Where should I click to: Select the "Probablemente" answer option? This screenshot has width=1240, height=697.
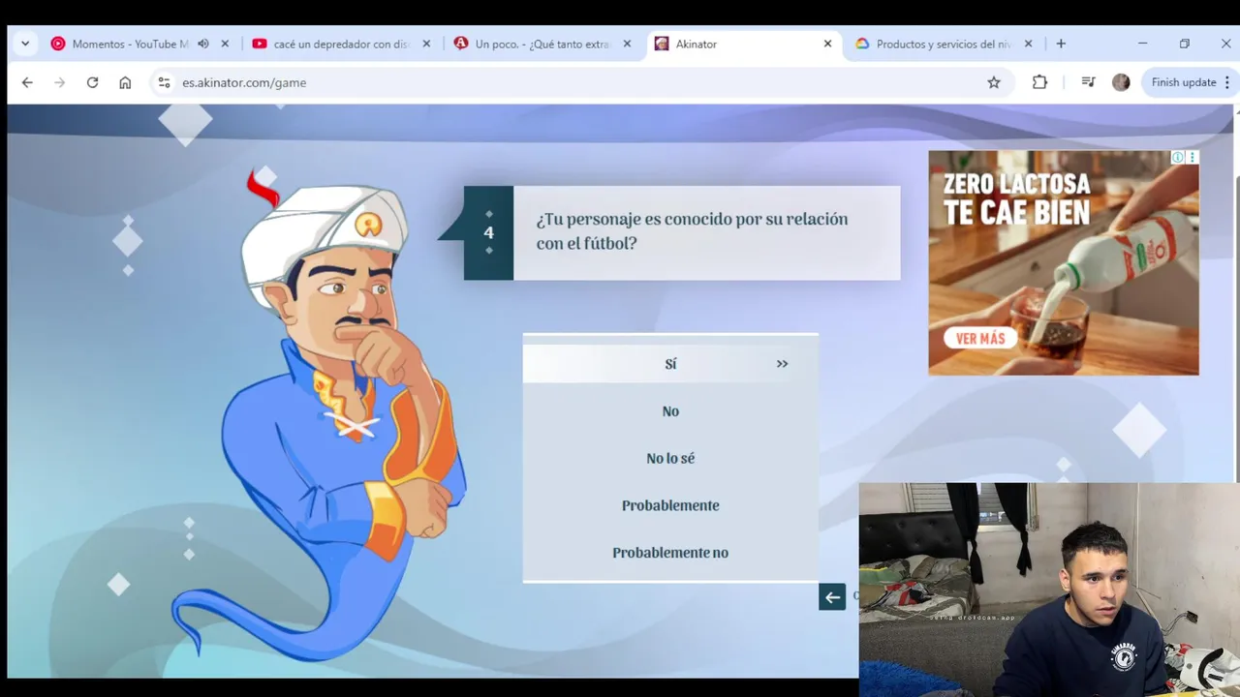[x=670, y=505]
